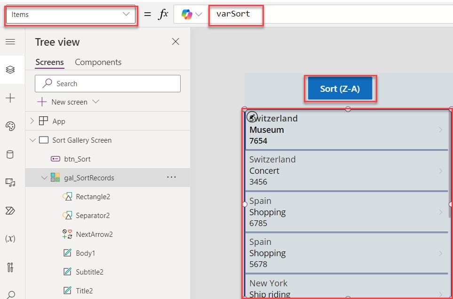
Task: Close the Tree view panel
Action: pyautogui.click(x=175, y=41)
